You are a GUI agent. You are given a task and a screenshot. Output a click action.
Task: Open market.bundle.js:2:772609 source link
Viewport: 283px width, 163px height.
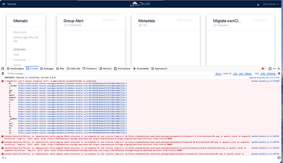[x=265, y=81]
